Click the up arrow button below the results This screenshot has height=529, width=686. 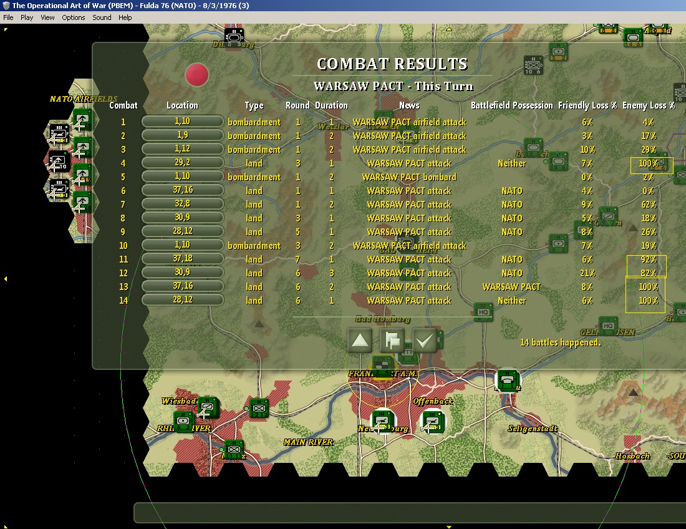pyautogui.click(x=360, y=341)
